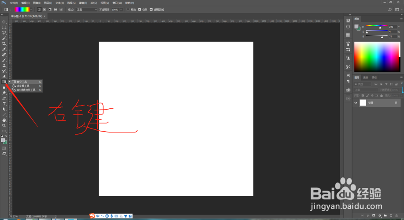Change the screen mode
Image resolution: width=404 pixels, height=220 pixels.
(4, 154)
